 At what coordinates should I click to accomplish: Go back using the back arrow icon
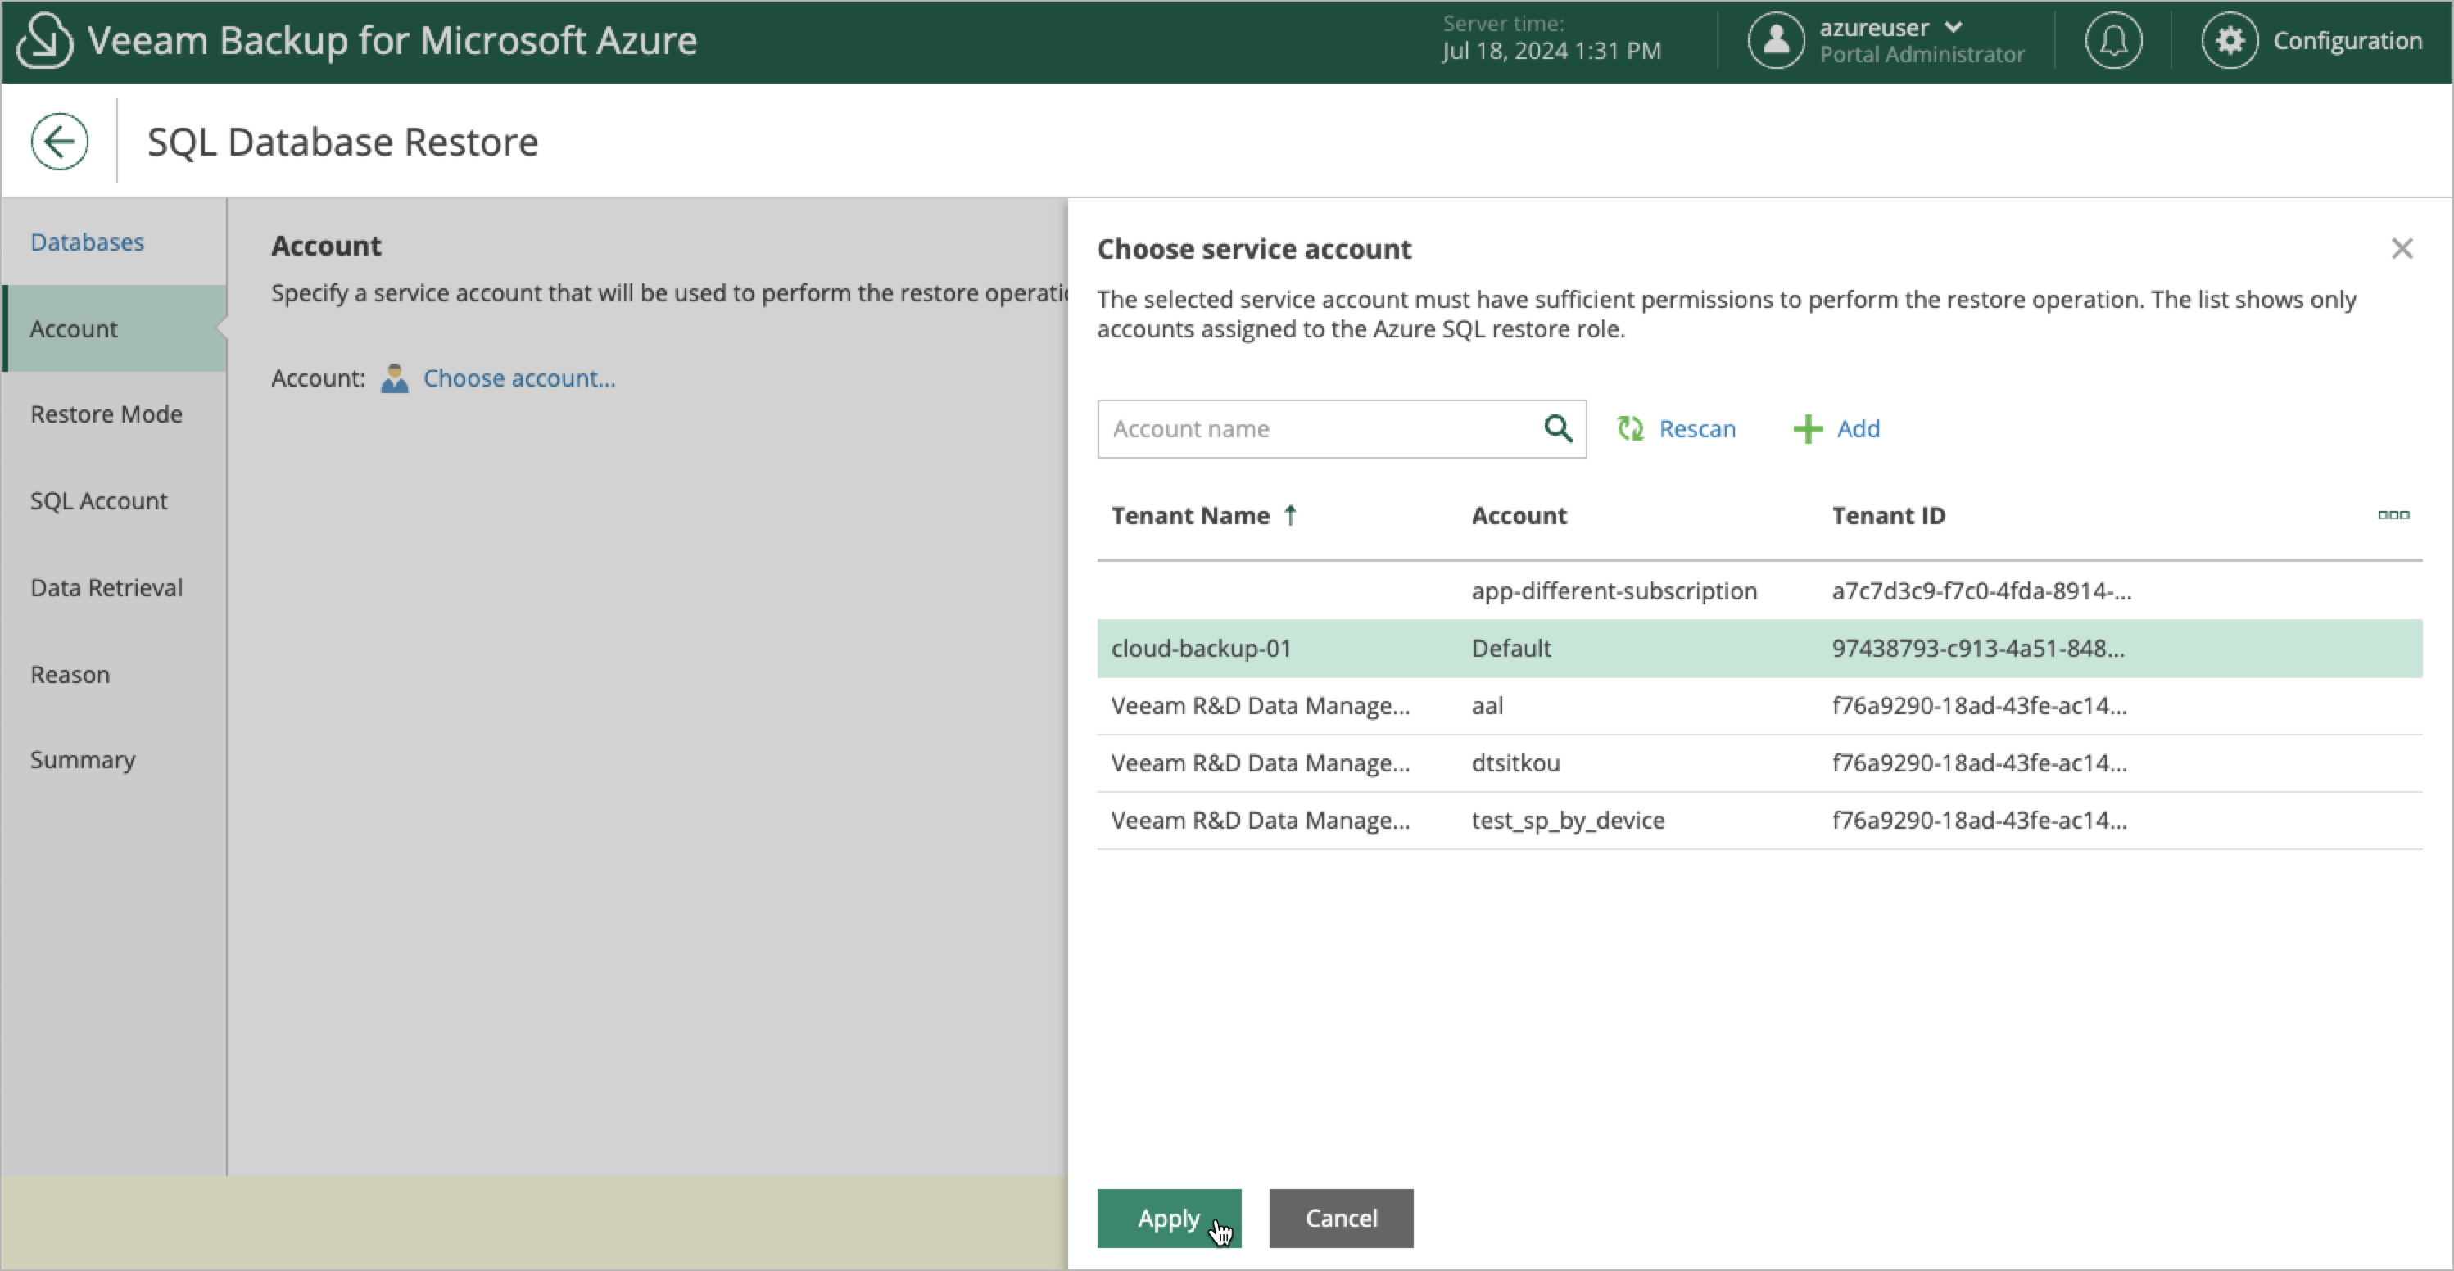click(59, 142)
